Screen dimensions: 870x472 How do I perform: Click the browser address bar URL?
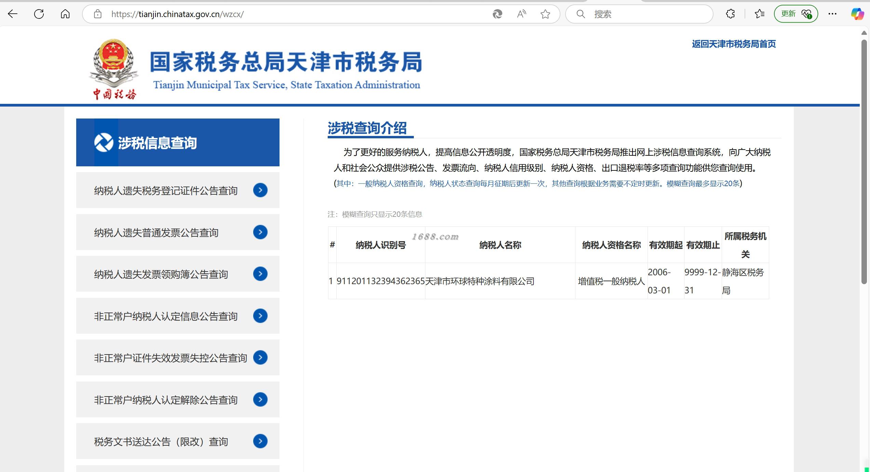tap(177, 14)
